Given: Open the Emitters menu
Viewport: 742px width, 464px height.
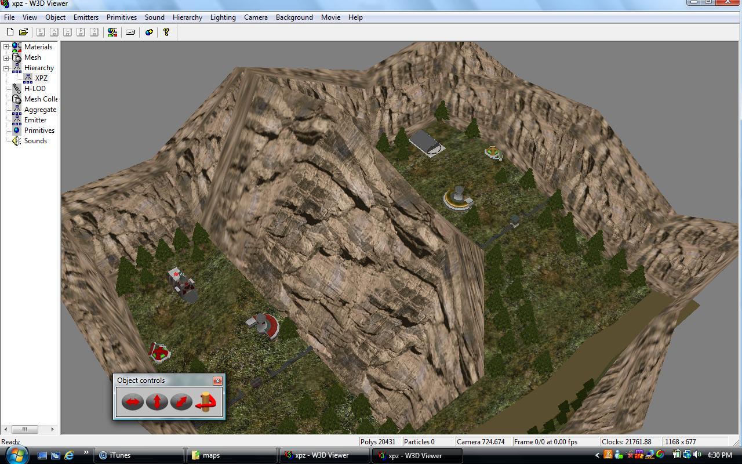Looking at the screenshot, I should coord(86,17).
